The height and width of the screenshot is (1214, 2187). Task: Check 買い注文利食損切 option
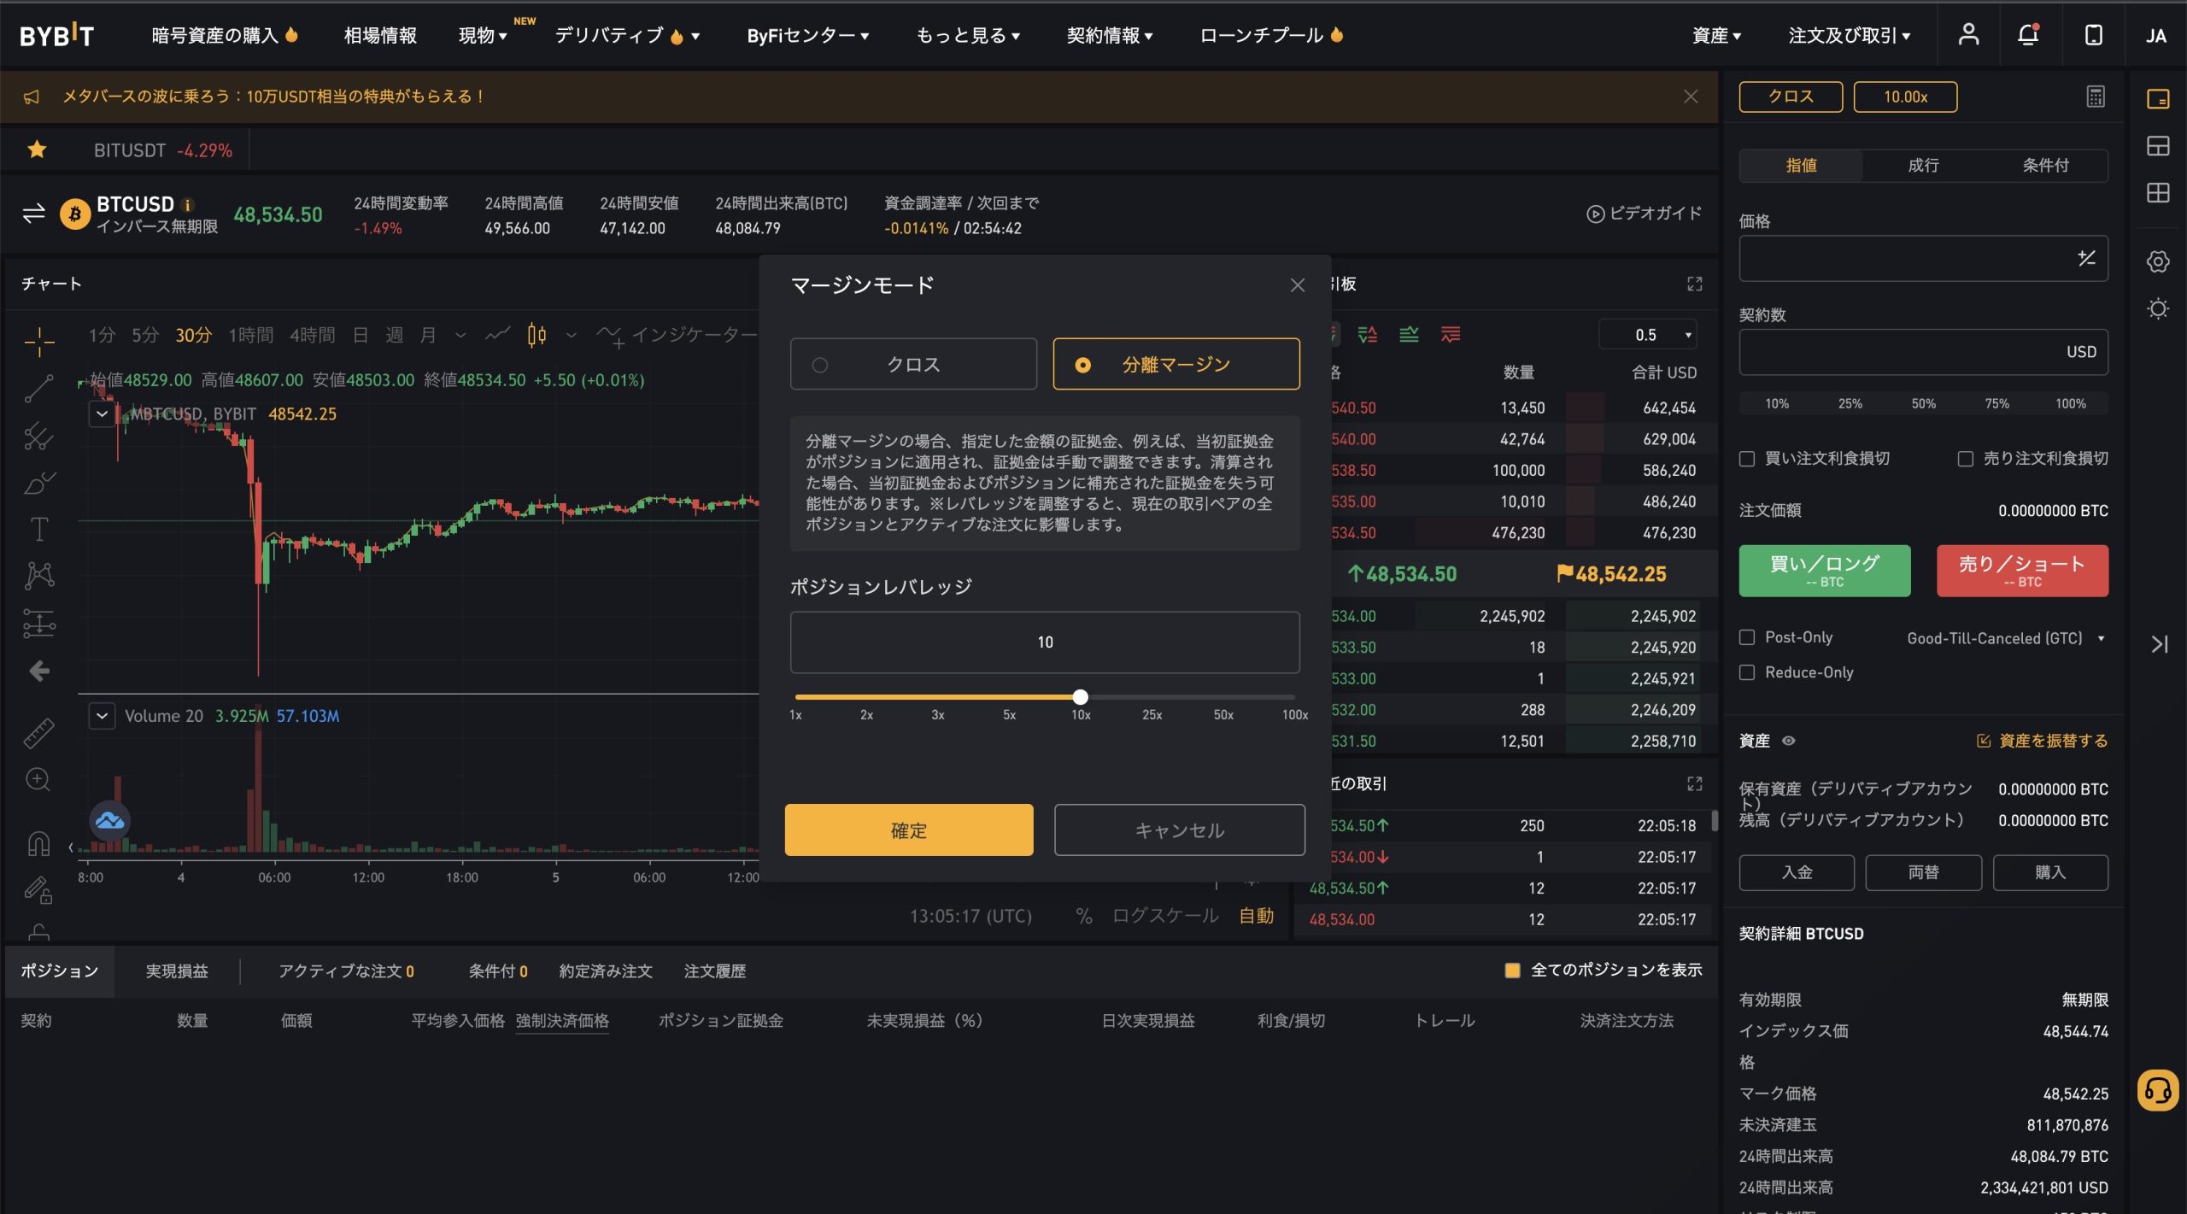(1745, 459)
